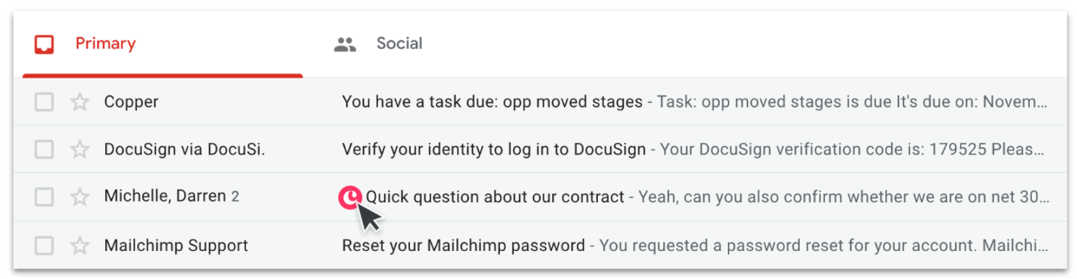1077x279 pixels.
Task: Switch to the Primary tab
Action: click(163, 44)
